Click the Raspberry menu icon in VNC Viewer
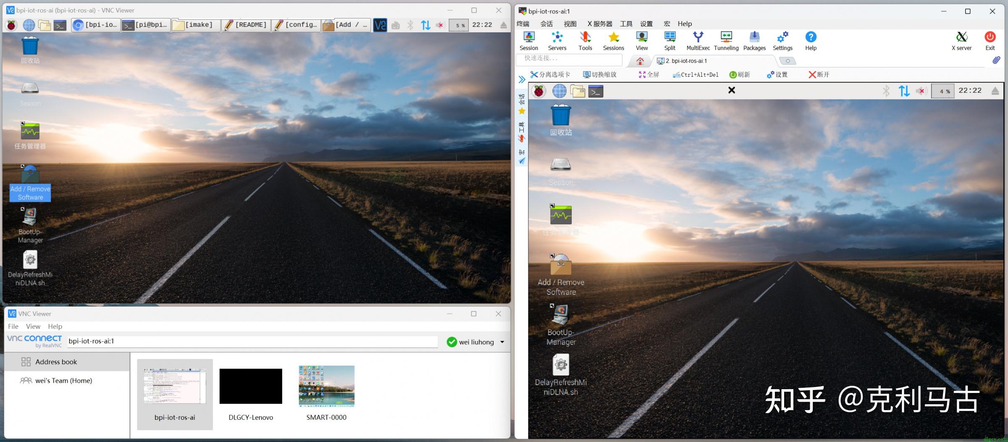Screen dimensions: 1008x442 (11, 25)
